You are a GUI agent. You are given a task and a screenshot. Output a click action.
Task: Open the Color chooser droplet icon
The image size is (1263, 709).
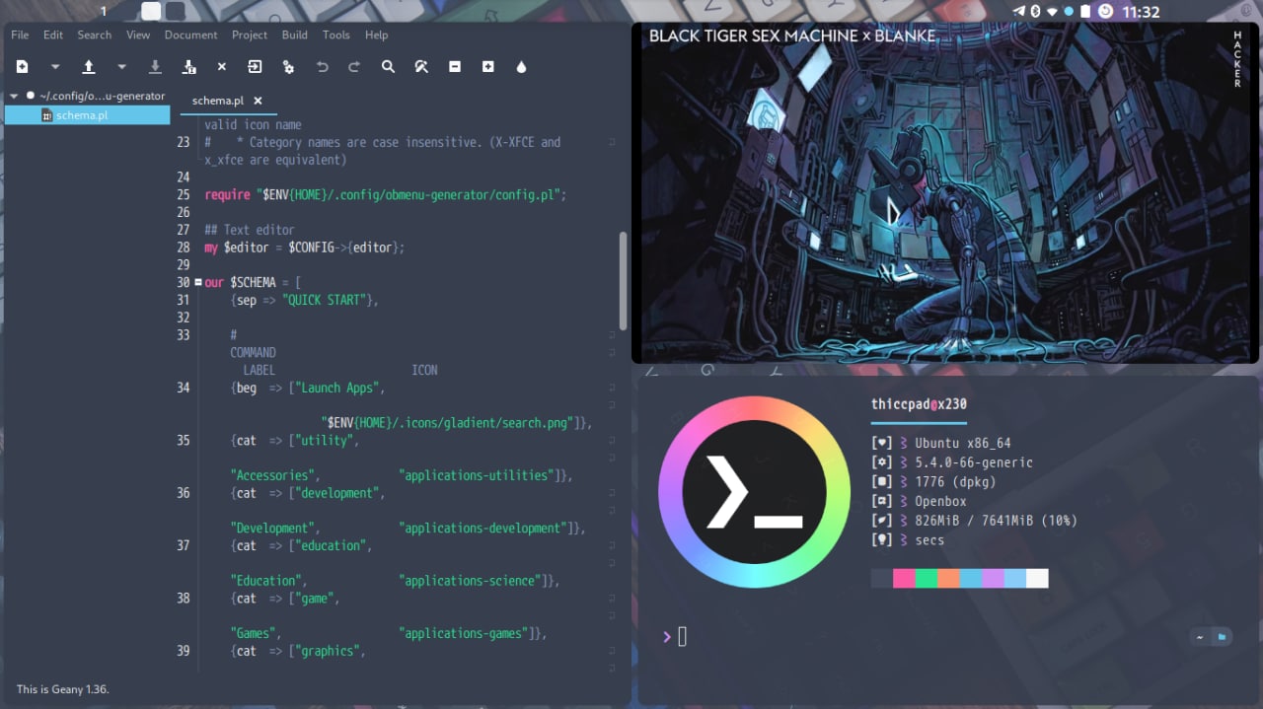point(521,67)
